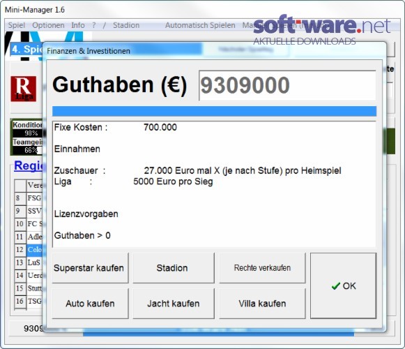Screen dimensions: 405x349
Task: Click into the Guthaben amount field
Action: pyautogui.click(x=287, y=86)
